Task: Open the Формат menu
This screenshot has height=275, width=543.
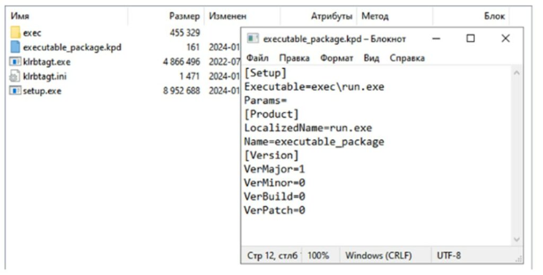Action: point(337,58)
